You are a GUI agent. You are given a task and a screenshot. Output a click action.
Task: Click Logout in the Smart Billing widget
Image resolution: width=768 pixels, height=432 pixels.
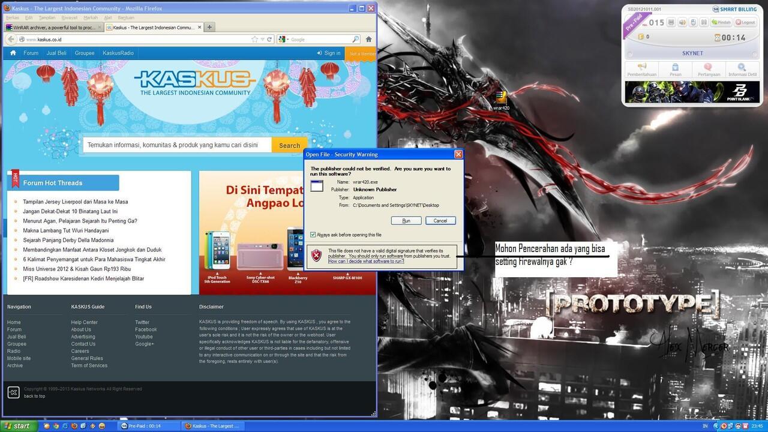tap(746, 22)
